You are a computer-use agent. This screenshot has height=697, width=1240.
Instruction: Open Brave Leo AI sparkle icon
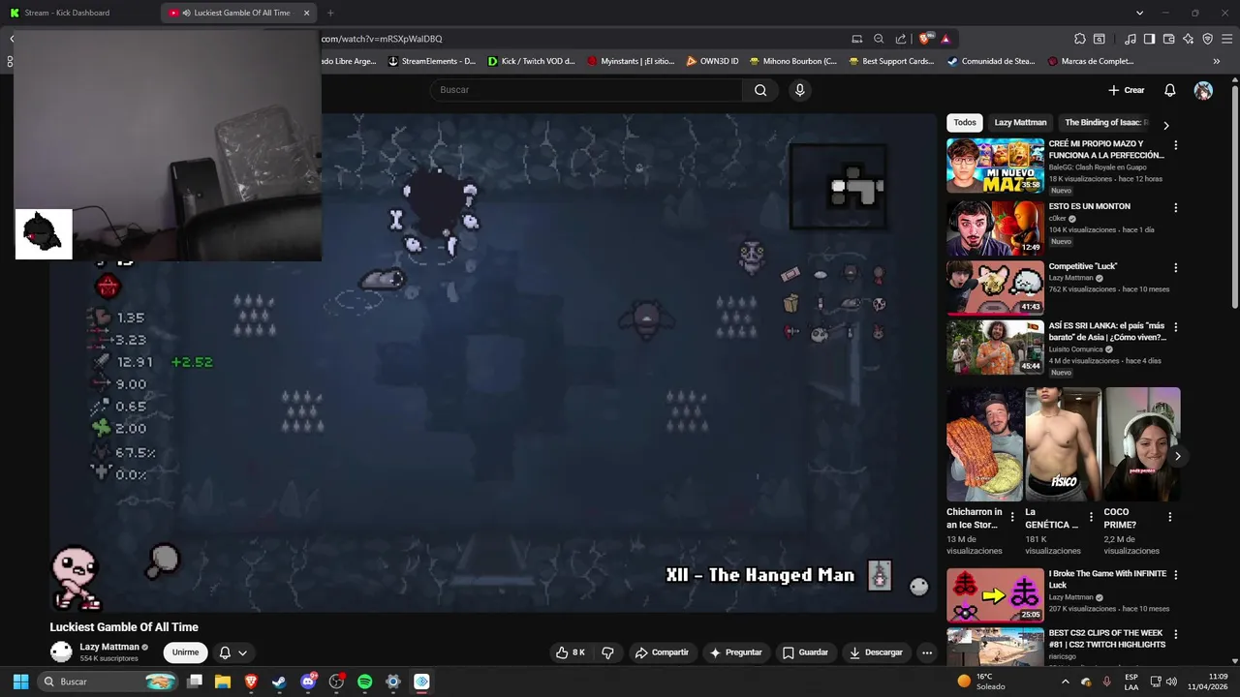[1189, 39]
